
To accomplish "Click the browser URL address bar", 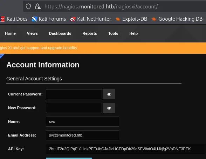I will [114, 6].
